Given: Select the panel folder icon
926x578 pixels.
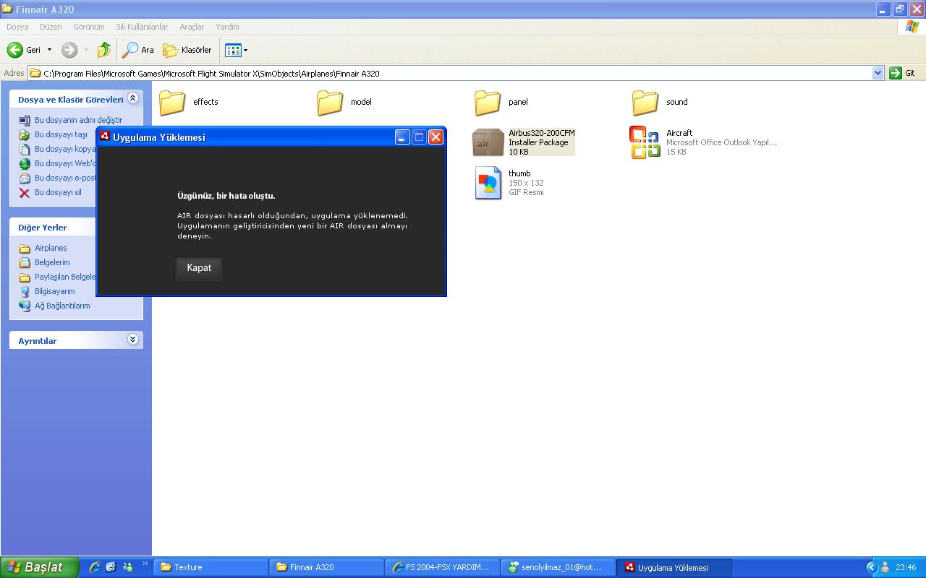Looking at the screenshot, I should [x=488, y=103].
